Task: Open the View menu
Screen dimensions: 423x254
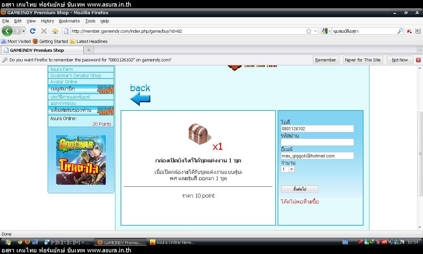Action: [31, 21]
